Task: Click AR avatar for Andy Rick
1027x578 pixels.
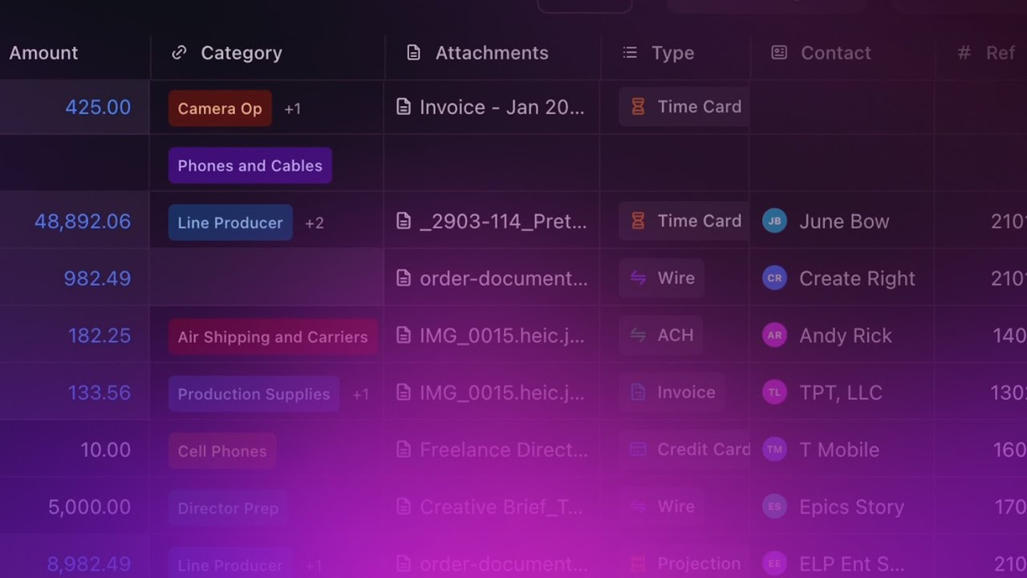Action: (774, 336)
